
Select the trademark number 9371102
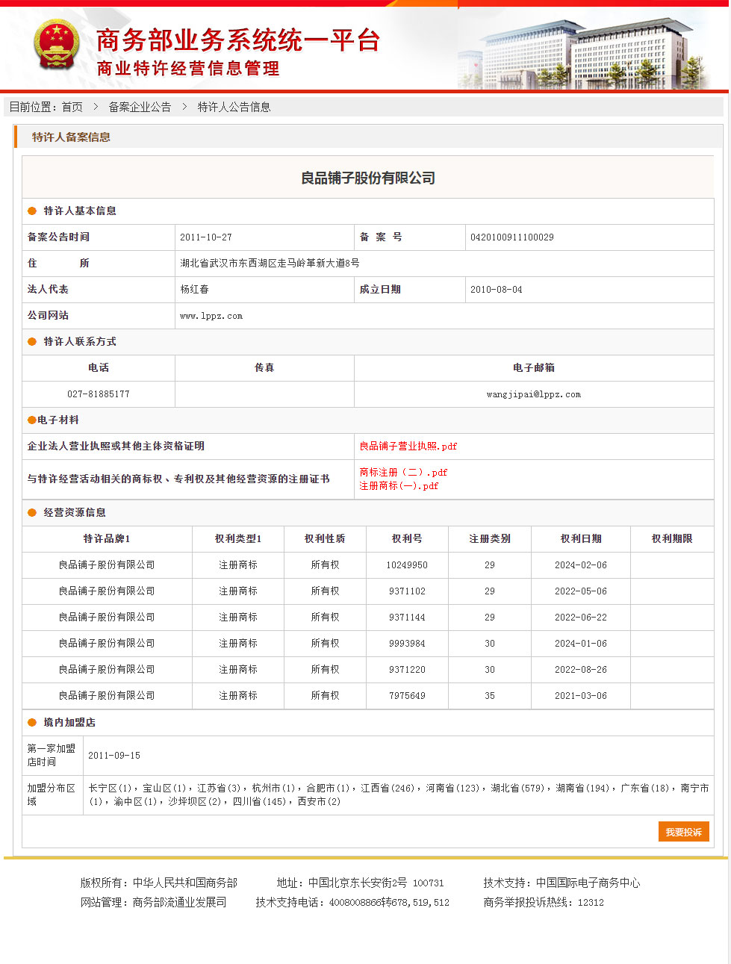click(407, 591)
